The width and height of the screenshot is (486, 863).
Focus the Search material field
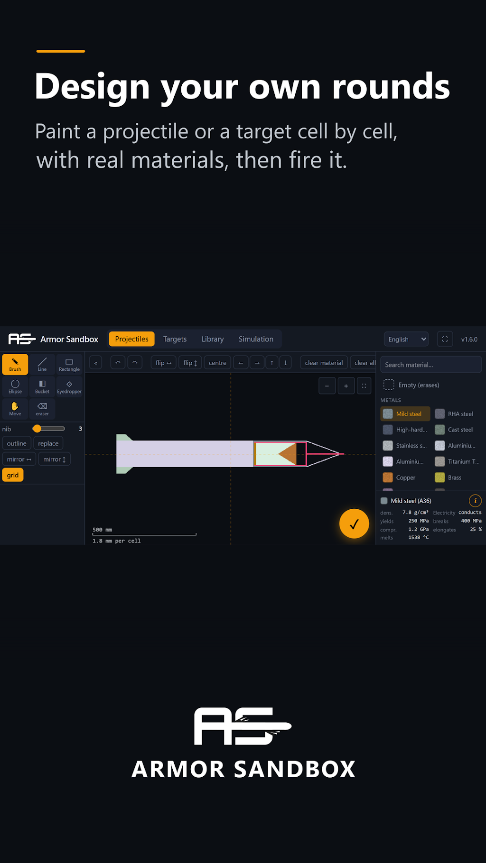pyautogui.click(x=431, y=365)
